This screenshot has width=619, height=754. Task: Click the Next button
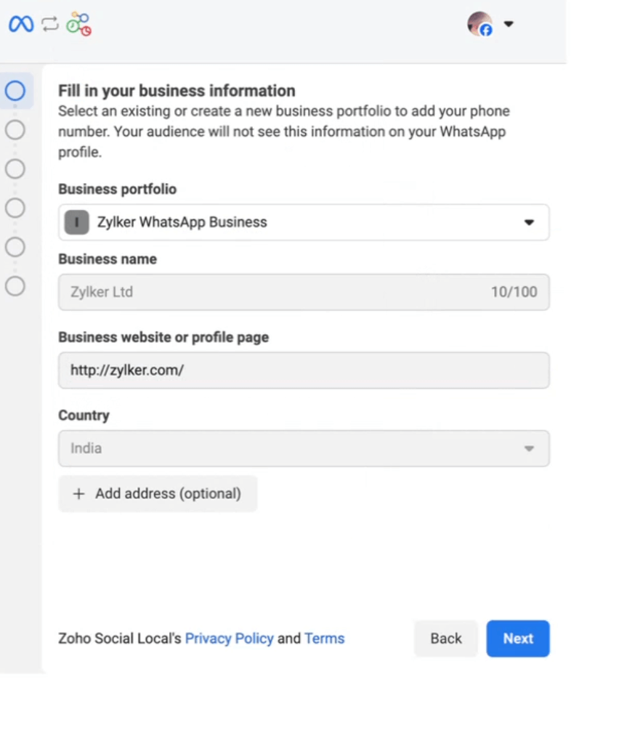[x=517, y=639]
